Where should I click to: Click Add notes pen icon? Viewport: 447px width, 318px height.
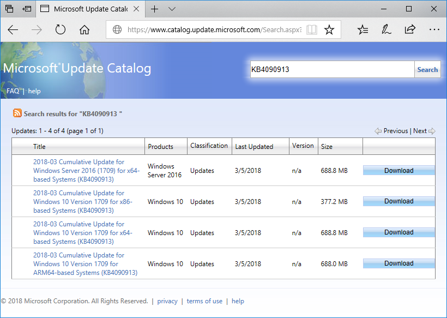[x=386, y=30]
